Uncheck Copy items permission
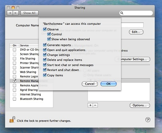Image resolution: width=162 pixels, height=133 pixels. [45, 75]
